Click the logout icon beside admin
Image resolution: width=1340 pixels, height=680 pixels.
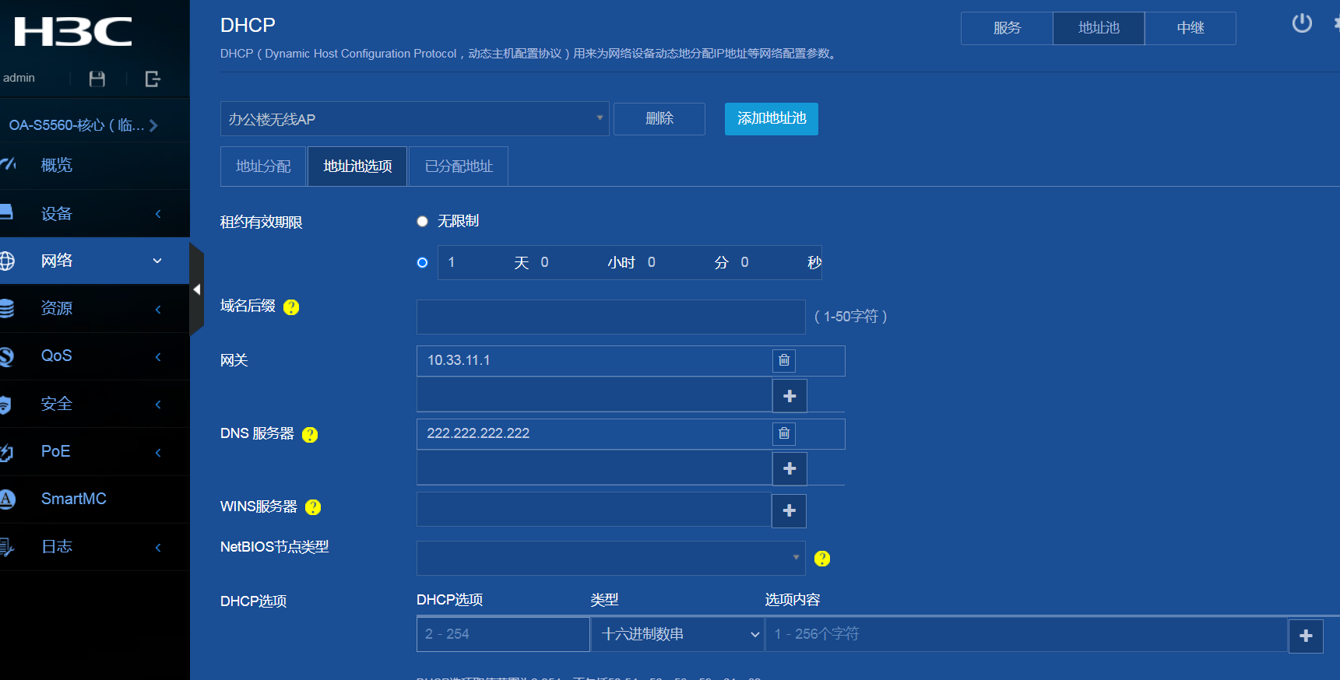(x=153, y=79)
